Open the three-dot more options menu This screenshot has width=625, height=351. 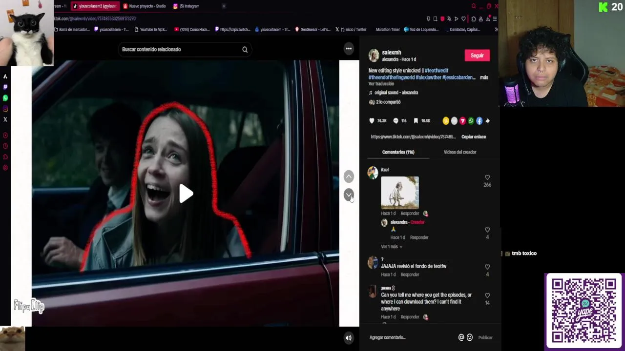(349, 49)
